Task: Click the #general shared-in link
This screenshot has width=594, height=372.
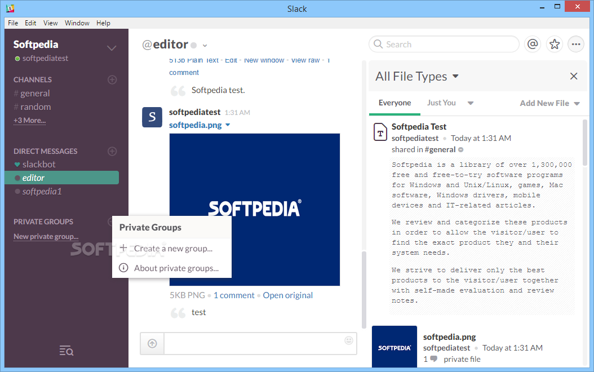Action: tap(440, 149)
